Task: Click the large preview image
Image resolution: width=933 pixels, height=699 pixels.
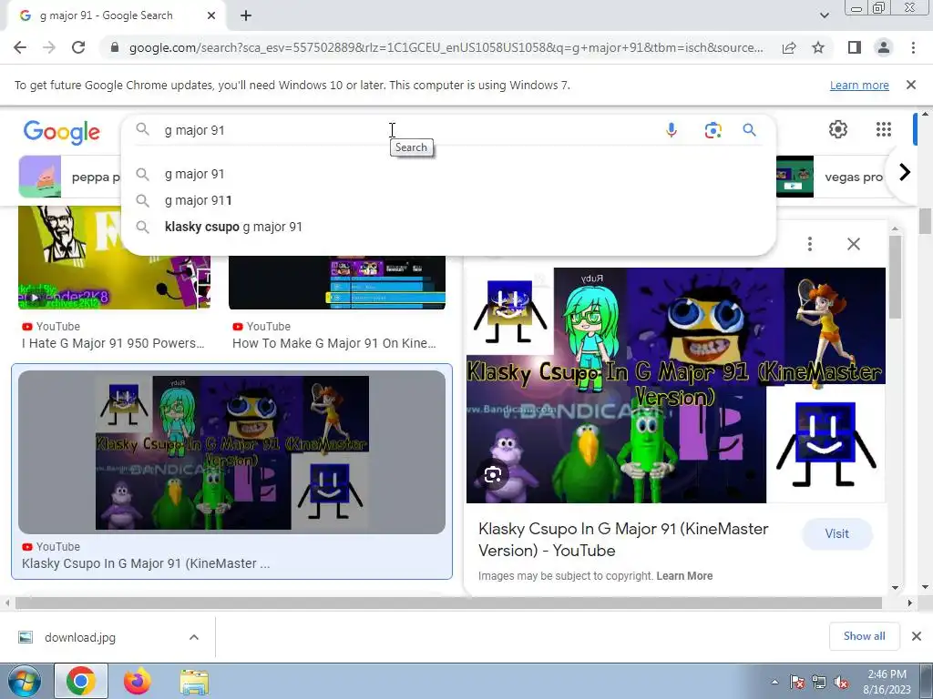Action: pos(675,385)
